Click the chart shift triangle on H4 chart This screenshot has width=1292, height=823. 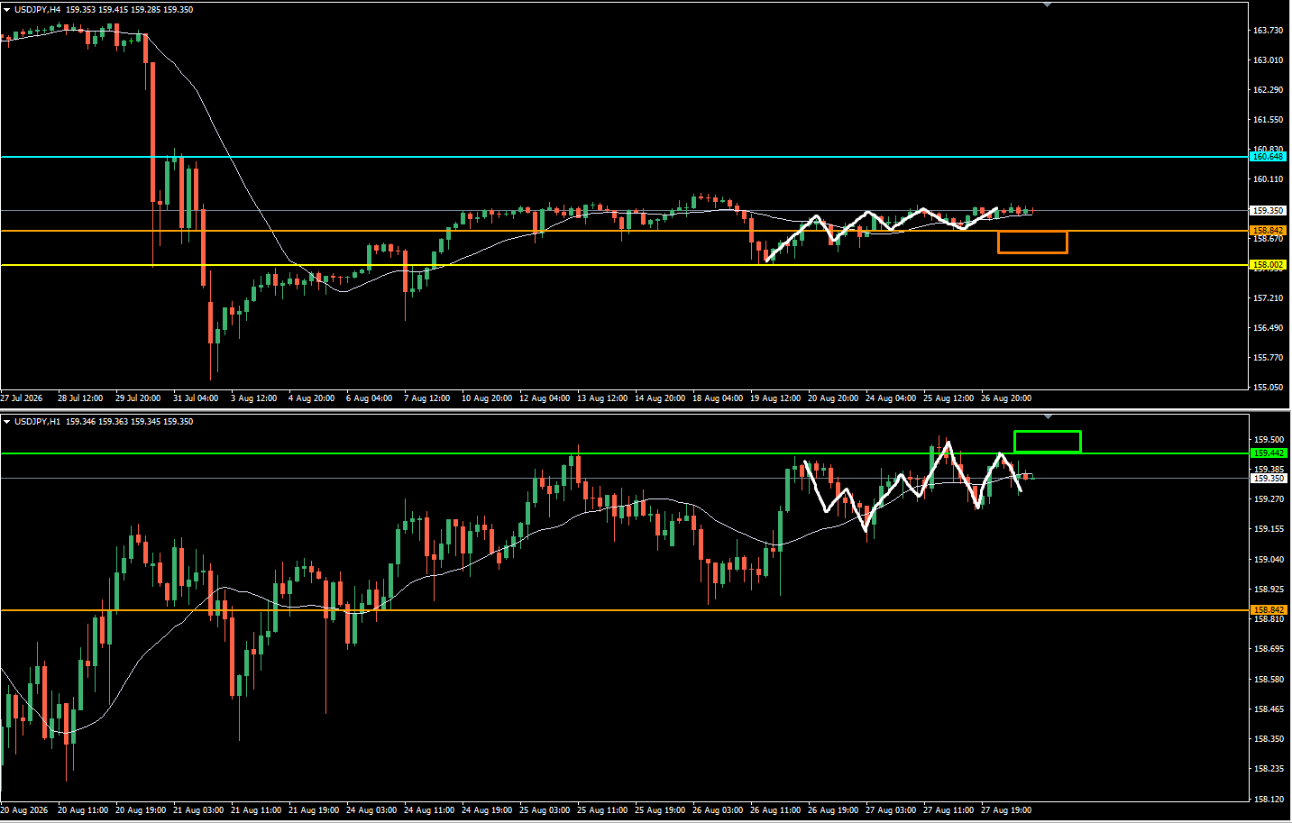click(1047, 5)
